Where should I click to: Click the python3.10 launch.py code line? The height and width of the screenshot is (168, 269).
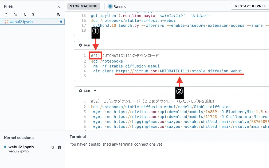[x=180, y=26]
